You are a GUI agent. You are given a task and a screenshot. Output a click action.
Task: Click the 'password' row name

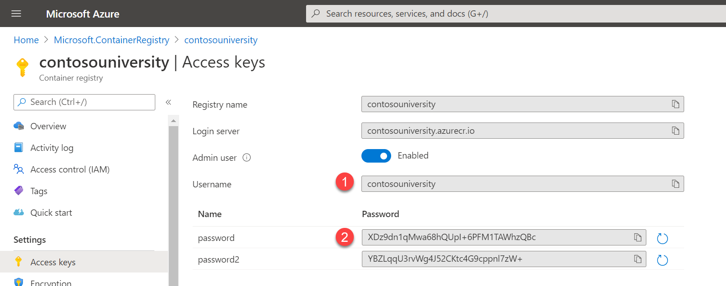(x=216, y=238)
